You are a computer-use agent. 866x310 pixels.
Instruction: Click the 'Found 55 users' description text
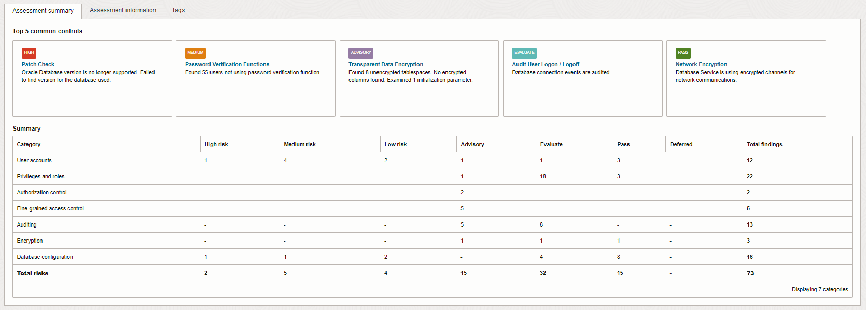[x=253, y=72]
